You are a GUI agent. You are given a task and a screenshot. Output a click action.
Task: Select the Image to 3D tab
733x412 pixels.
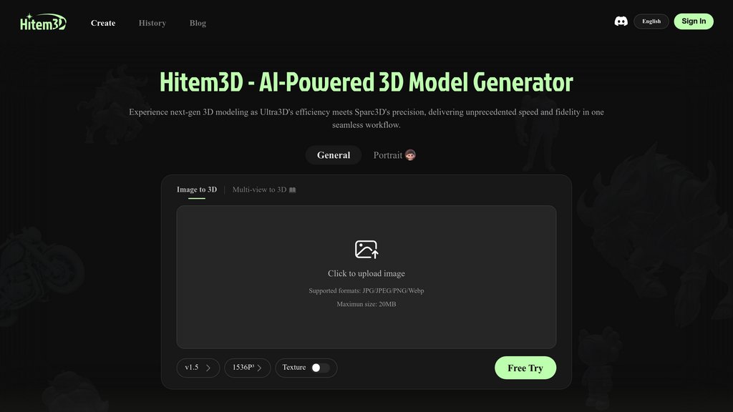pyautogui.click(x=197, y=190)
